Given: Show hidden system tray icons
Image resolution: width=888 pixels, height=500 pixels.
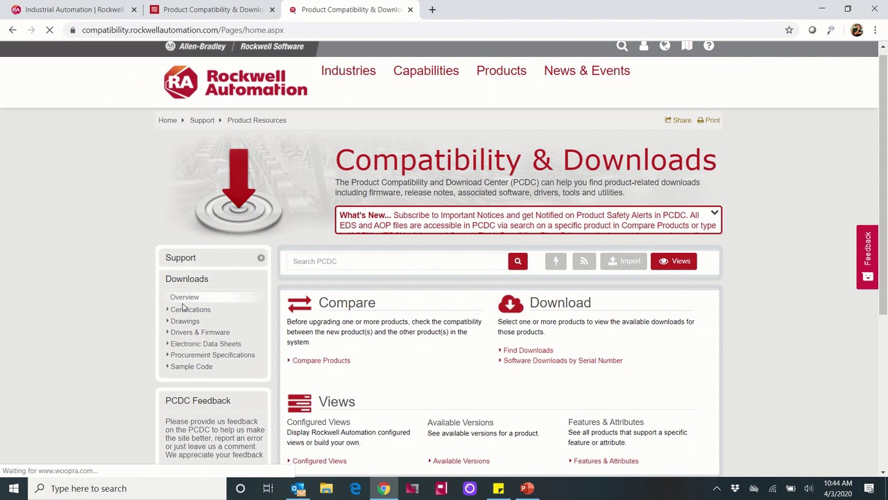Looking at the screenshot, I should click(x=717, y=488).
